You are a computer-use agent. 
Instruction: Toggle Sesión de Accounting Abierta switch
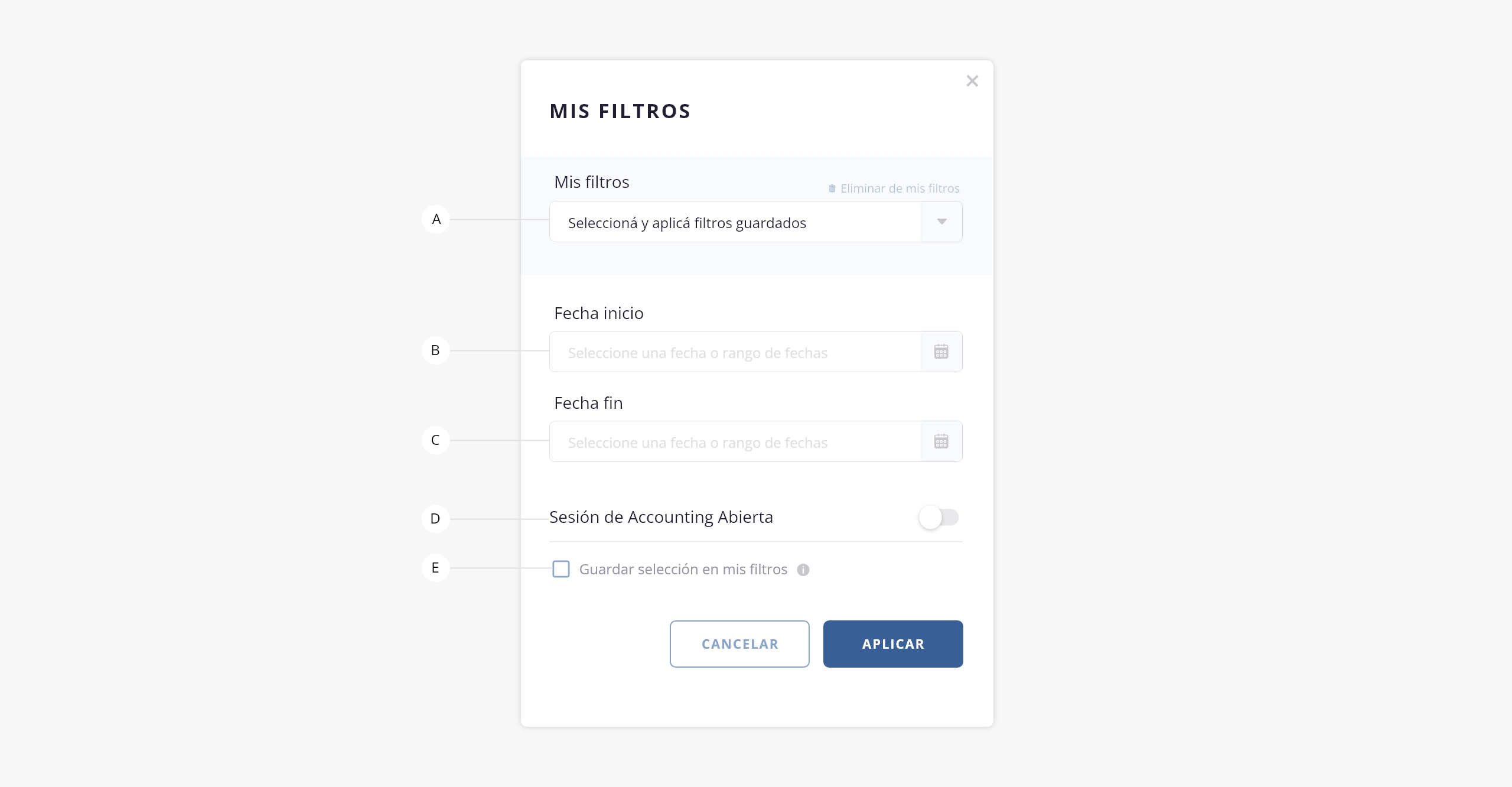tap(939, 518)
